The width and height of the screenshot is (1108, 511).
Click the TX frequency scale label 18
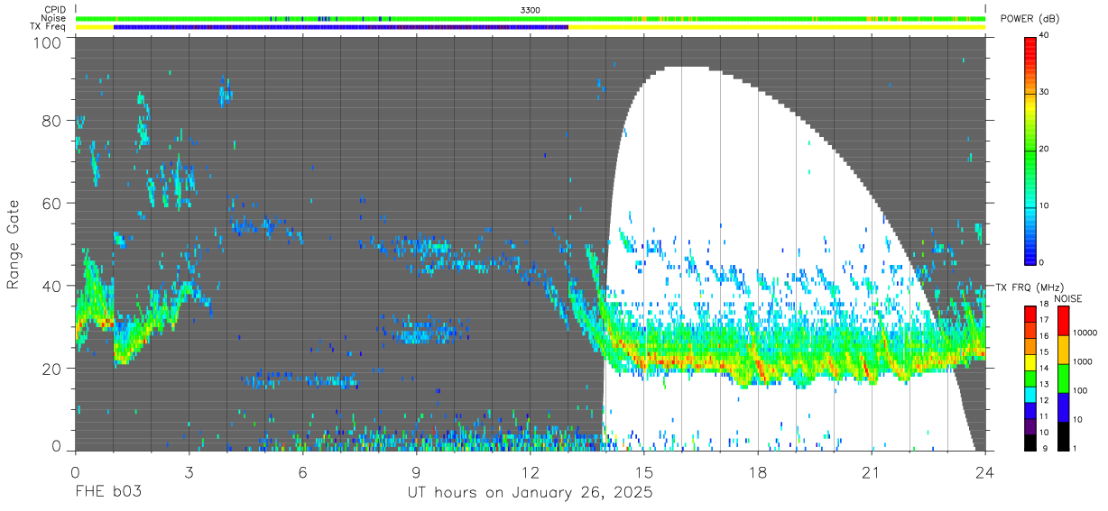point(1045,306)
